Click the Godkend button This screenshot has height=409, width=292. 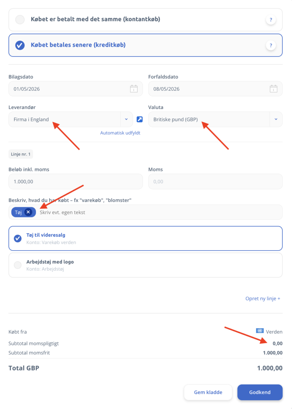[x=260, y=392]
